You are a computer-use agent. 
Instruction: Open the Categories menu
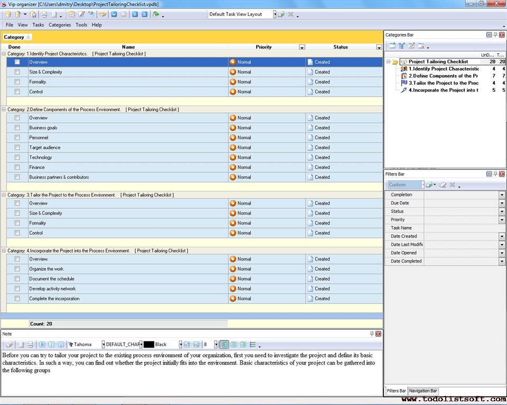(60, 25)
